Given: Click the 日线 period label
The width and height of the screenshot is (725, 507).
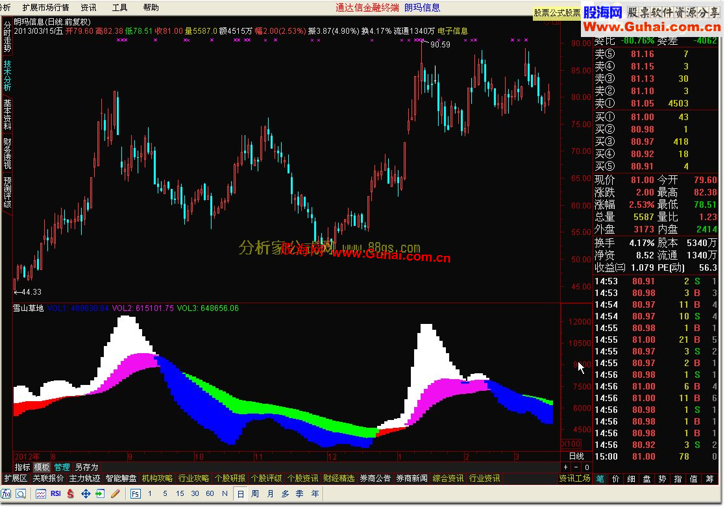Looking at the screenshot, I should click(576, 456).
